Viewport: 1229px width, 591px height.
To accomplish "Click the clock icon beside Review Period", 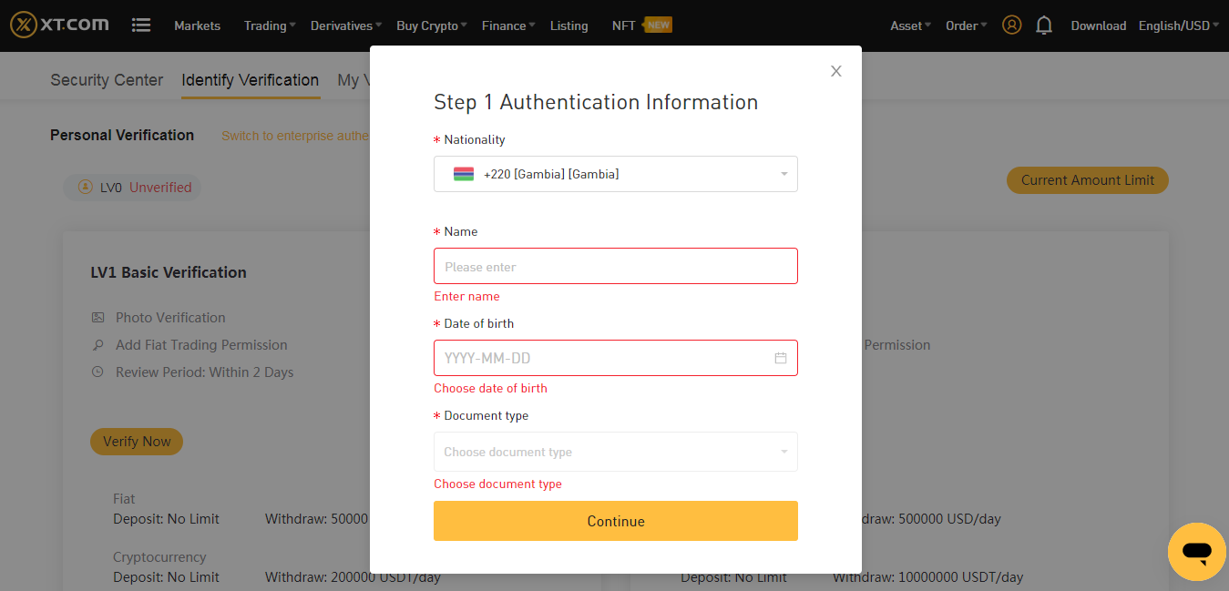I will point(100,372).
